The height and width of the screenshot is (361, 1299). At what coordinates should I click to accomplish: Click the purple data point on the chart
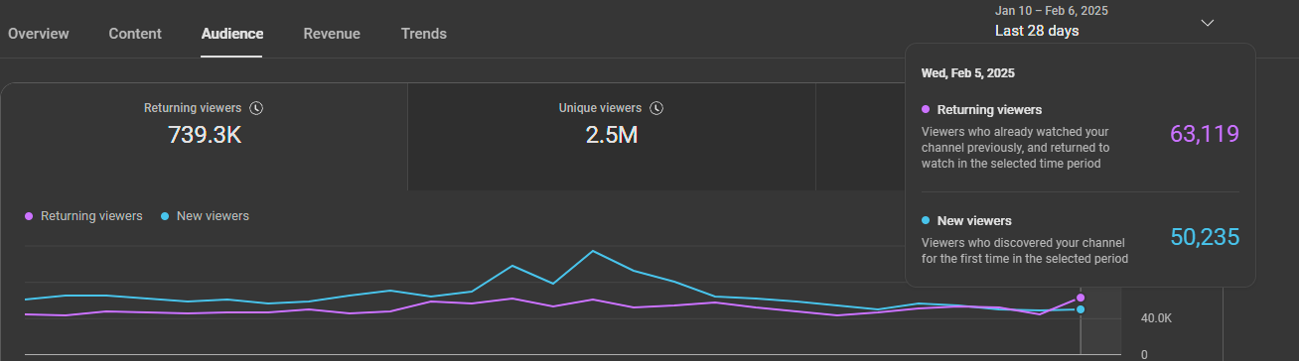click(x=1081, y=298)
